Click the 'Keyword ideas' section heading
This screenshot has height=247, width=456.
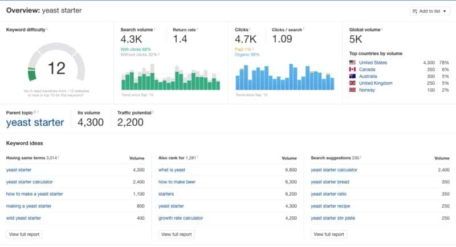25,143
